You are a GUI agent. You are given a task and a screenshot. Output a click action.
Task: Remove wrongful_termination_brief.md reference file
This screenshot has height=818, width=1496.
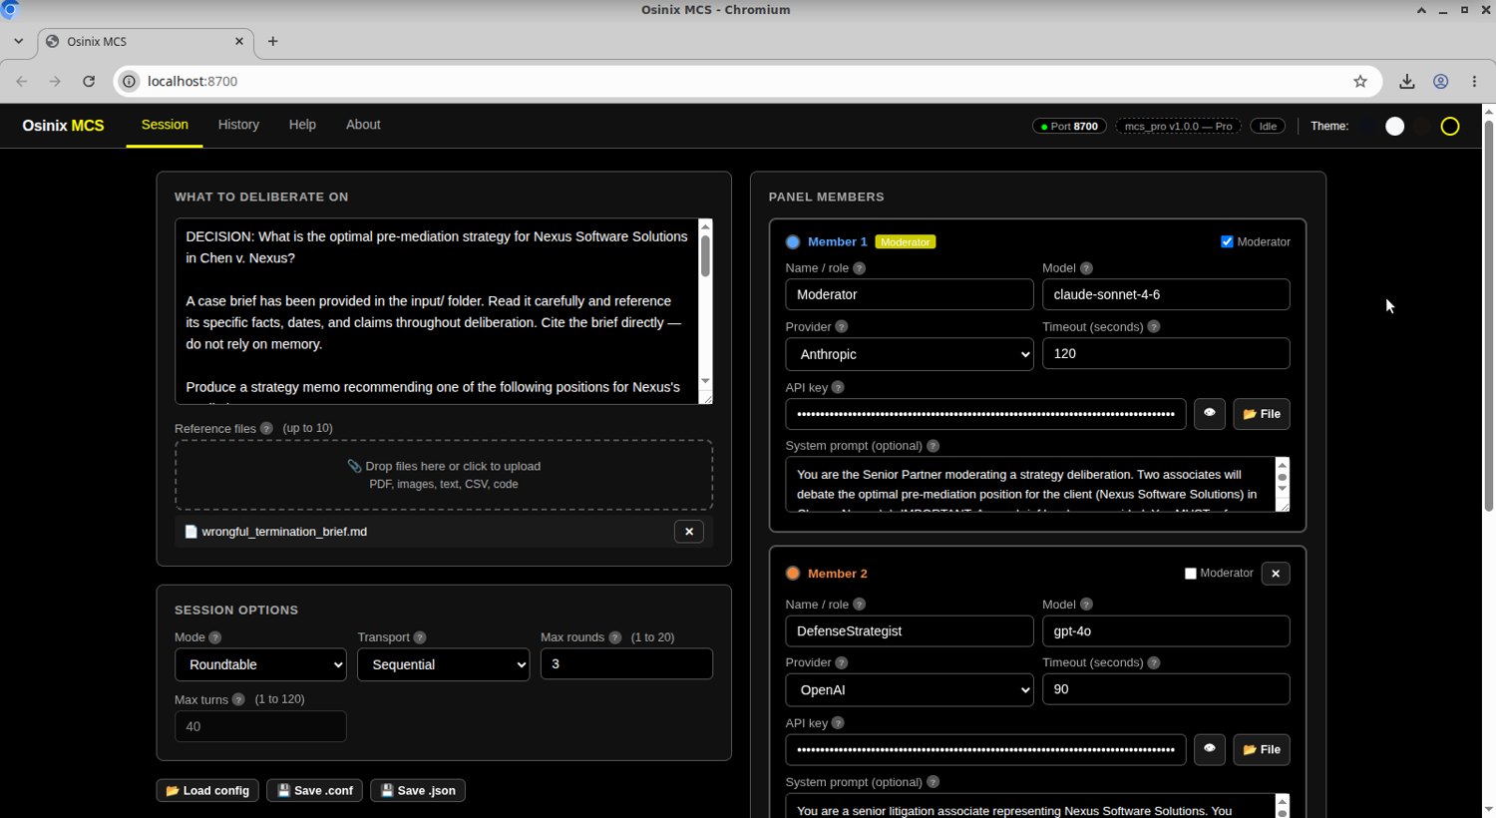click(688, 532)
